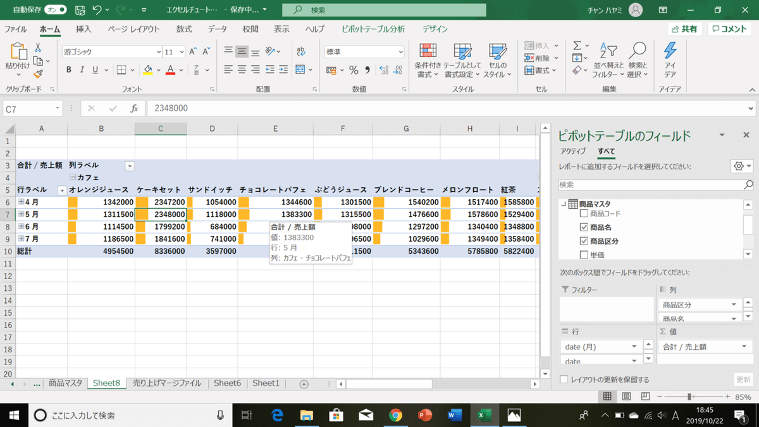Open Sort and Filter (並べ替えとフィルター)
The image size is (759, 427).
coord(608,61)
